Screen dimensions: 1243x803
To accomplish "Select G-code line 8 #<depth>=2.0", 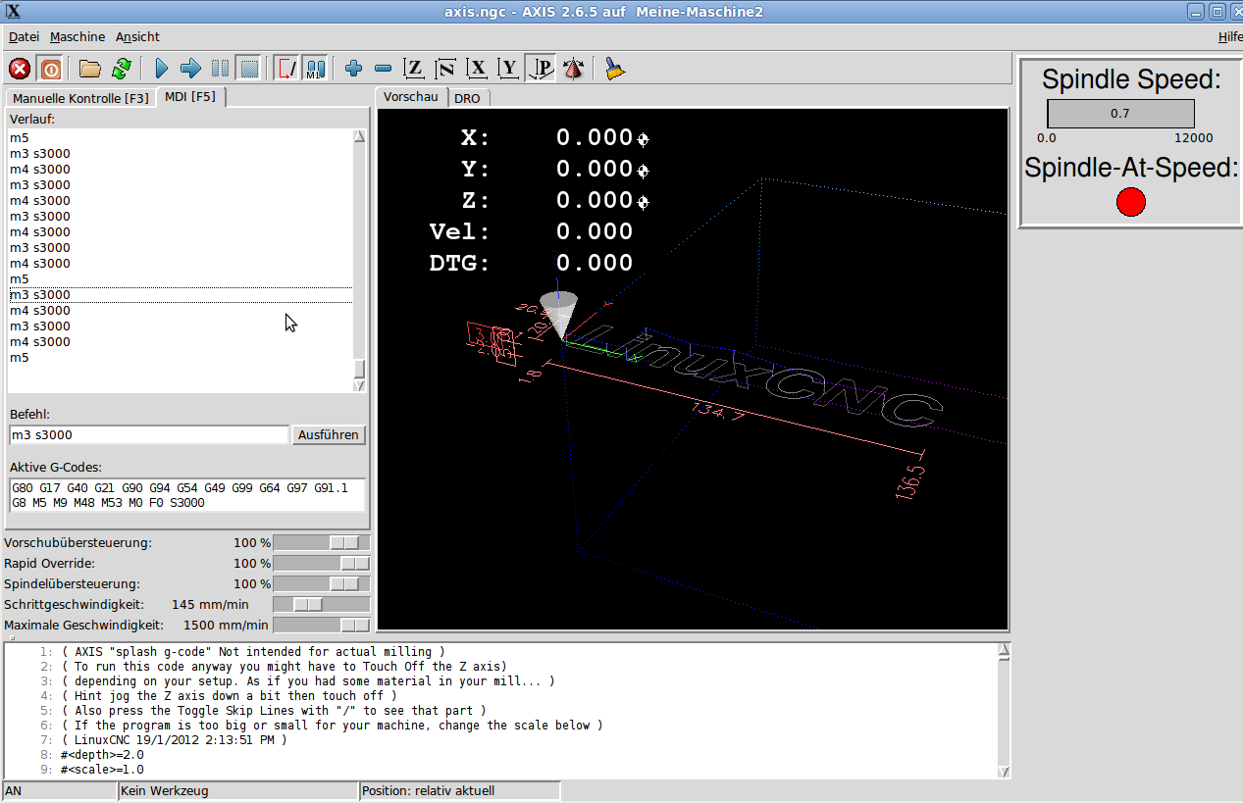I will [102, 755].
